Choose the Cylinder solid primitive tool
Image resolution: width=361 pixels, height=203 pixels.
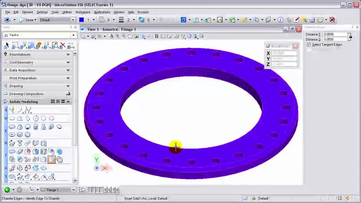pyautogui.click(x=36, y=127)
